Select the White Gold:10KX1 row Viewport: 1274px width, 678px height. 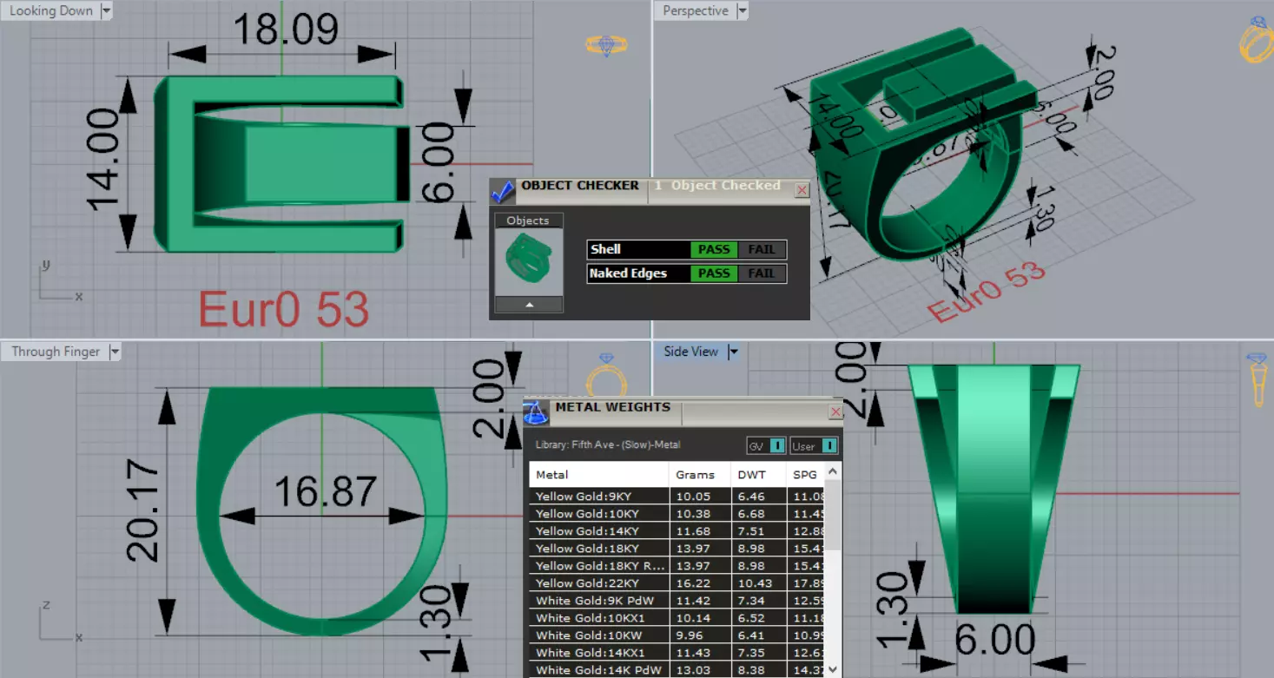tap(677, 618)
